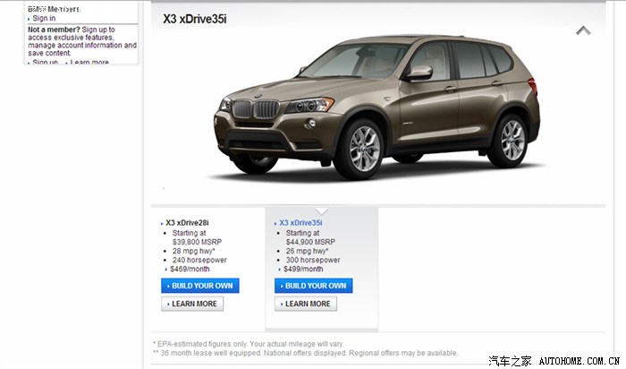Click the Sign up link below the member text
Viewport: 626px width, 369px height.
pyautogui.click(x=45, y=62)
